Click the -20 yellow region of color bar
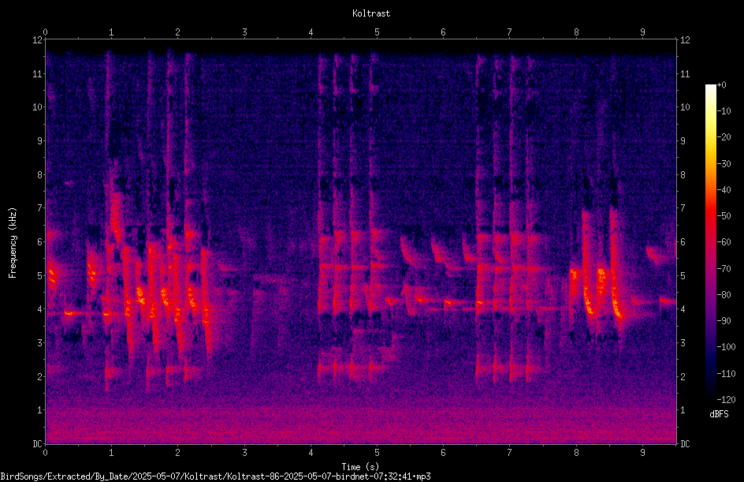This screenshot has height=482, width=744. click(x=710, y=137)
